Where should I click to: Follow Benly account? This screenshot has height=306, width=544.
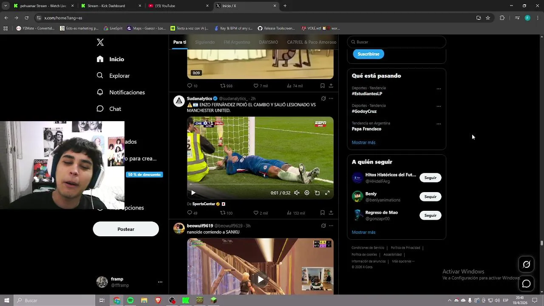tap(430, 196)
